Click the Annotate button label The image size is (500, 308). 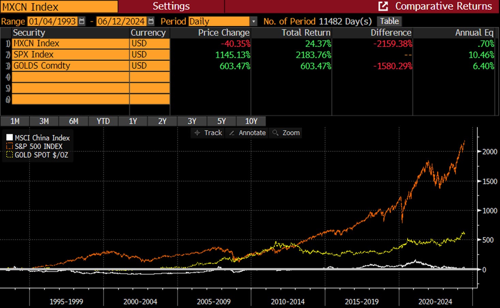click(x=252, y=133)
